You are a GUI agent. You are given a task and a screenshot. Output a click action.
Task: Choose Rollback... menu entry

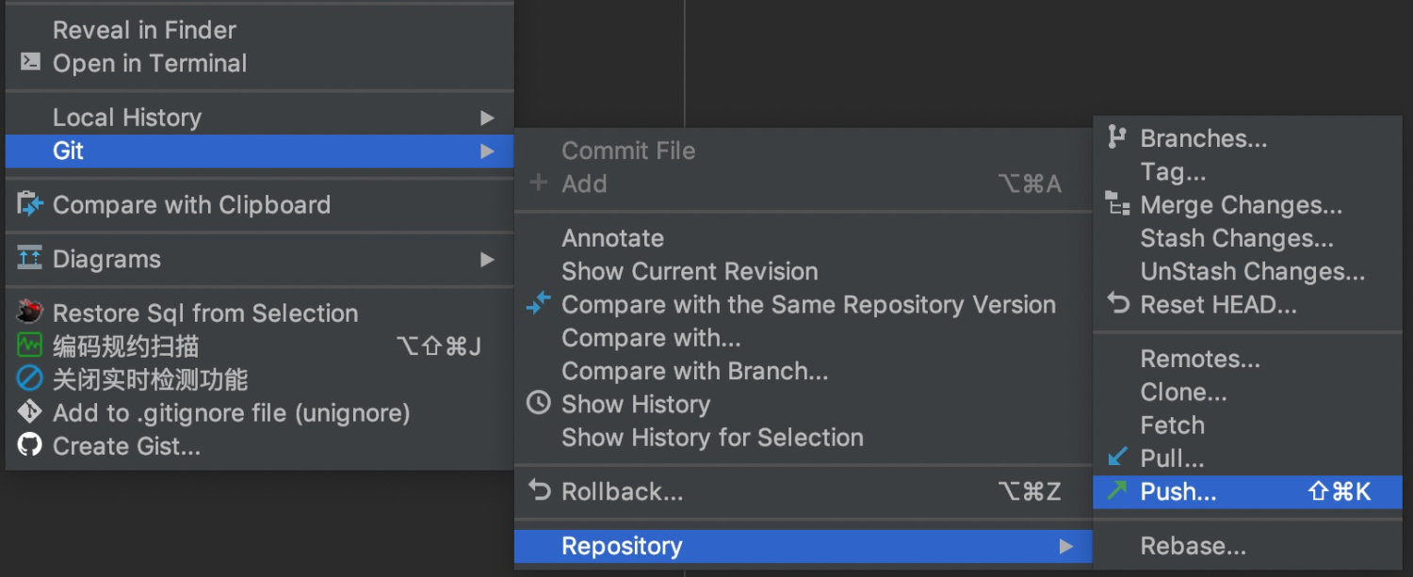click(622, 491)
